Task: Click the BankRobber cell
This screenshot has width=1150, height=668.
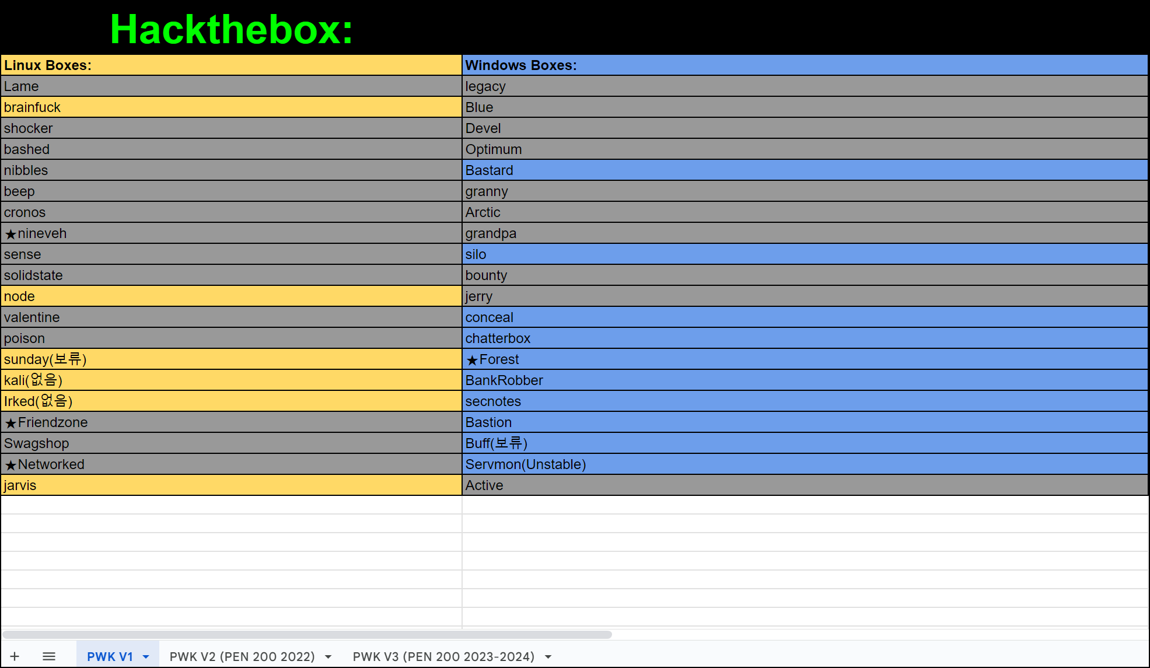Action: [805, 380]
